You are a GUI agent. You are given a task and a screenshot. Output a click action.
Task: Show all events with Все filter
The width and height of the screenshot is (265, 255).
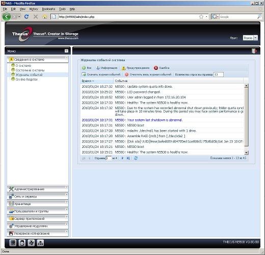(x=87, y=68)
